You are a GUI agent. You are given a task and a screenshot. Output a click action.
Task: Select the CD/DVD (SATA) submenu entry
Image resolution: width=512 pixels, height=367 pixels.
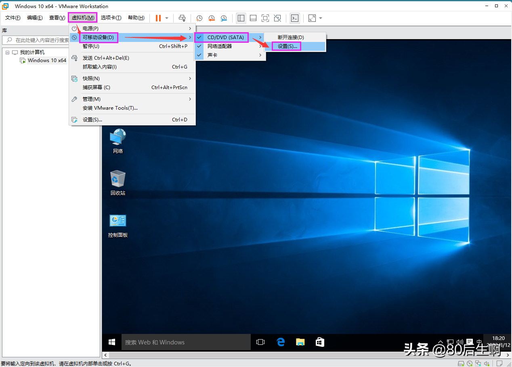(x=230, y=38)
